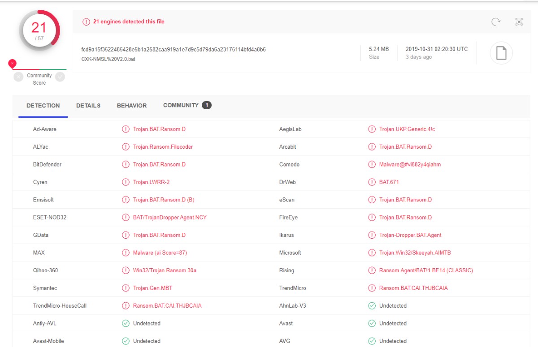The image size is (538, 347).
Task: Vote malicious with community score X button
Action: click(x=18, y=77)
